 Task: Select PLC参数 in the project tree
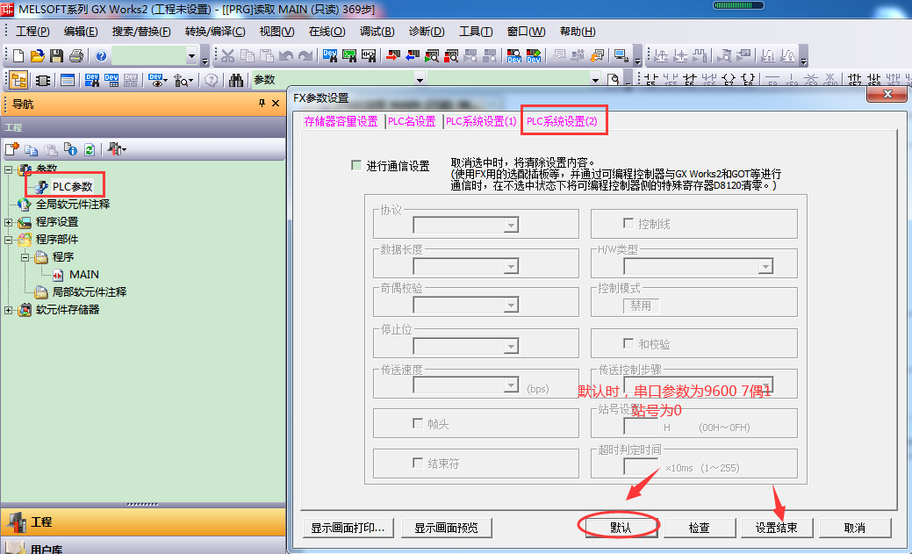[72, 187]
